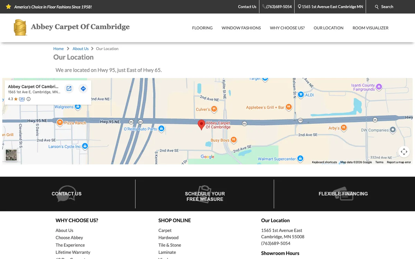Viewport: 415px width, 259px height.
Task: Shop Carpet in the footer
Action: point(165,230)
